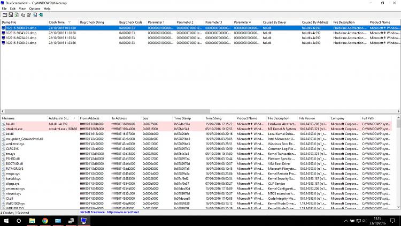Click the Copy Selected Items toolbar icon

(x=23, y=15)
